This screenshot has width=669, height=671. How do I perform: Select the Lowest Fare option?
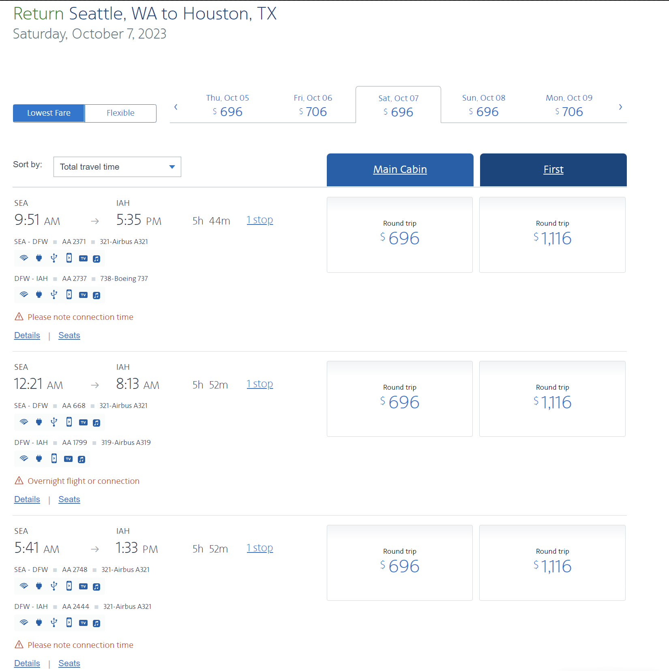click(49, 113)
